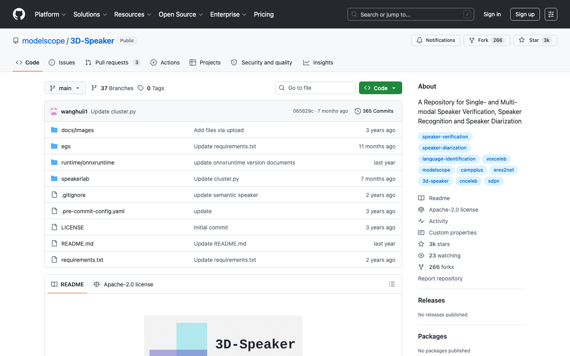This screenshot has height=356, width=570.
Task: Click the LICENSE file icon
Action: click(x=54, y=227)
